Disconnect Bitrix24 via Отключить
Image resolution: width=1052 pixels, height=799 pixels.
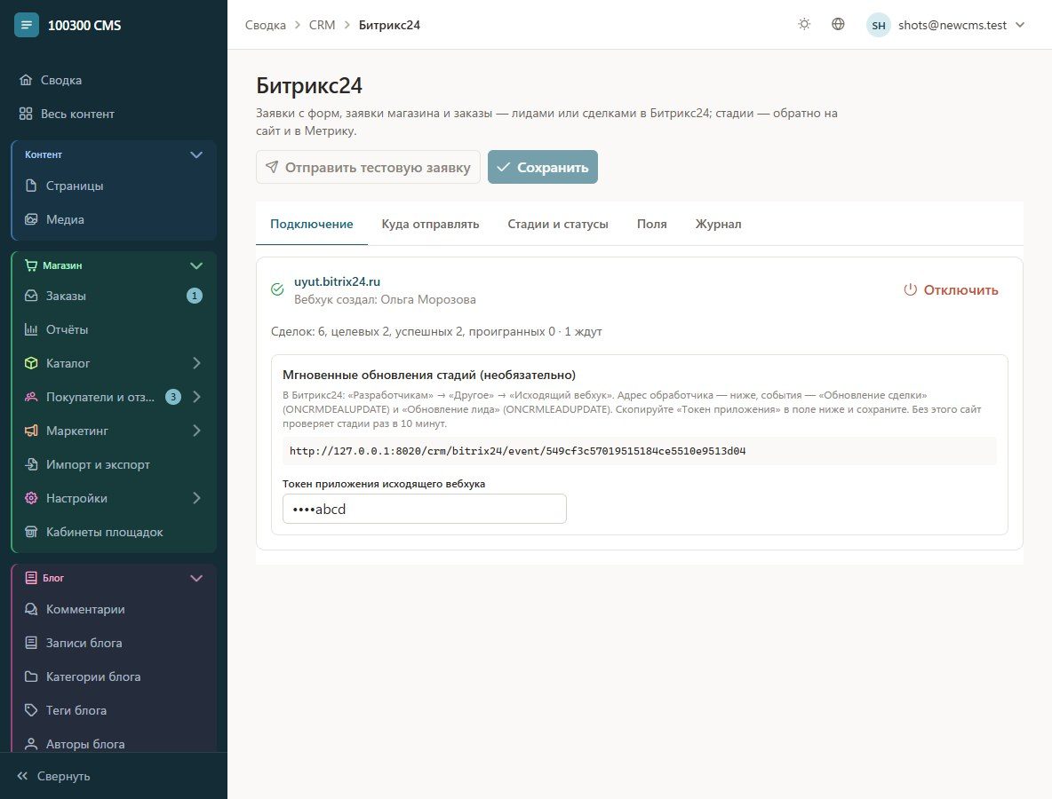point(951,290)
